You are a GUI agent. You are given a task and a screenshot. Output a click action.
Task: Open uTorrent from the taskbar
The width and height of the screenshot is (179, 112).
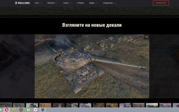click(28, 109)
